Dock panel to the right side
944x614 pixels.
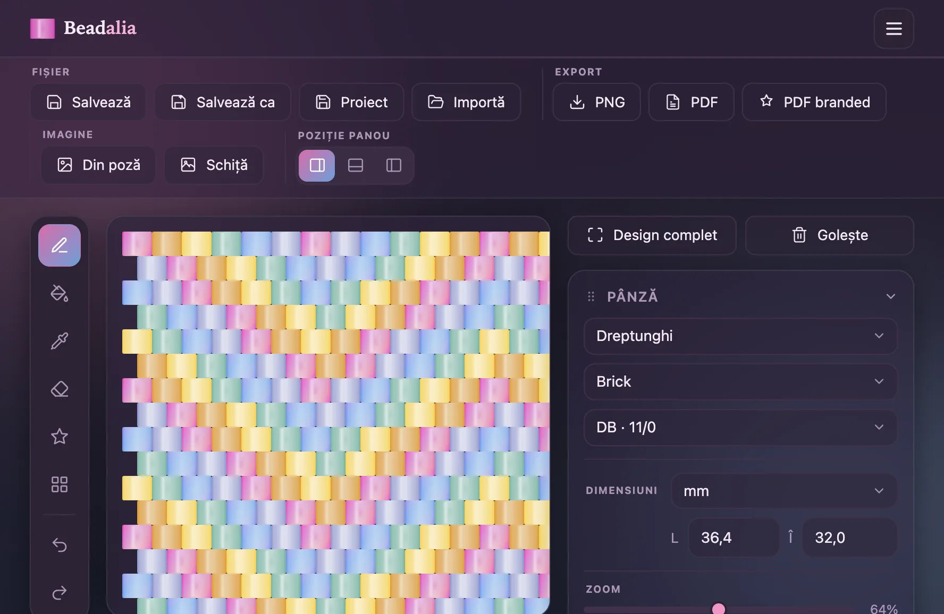point(317,166)
